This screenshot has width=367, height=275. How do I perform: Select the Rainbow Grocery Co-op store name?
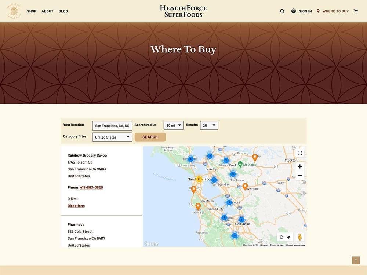point(87,155)
